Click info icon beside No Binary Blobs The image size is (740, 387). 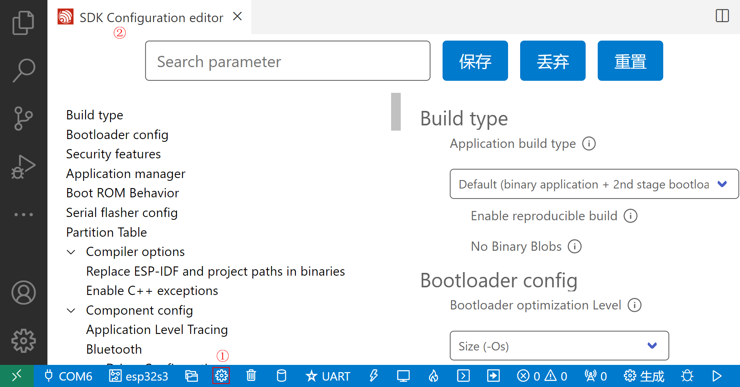[574, 246]
